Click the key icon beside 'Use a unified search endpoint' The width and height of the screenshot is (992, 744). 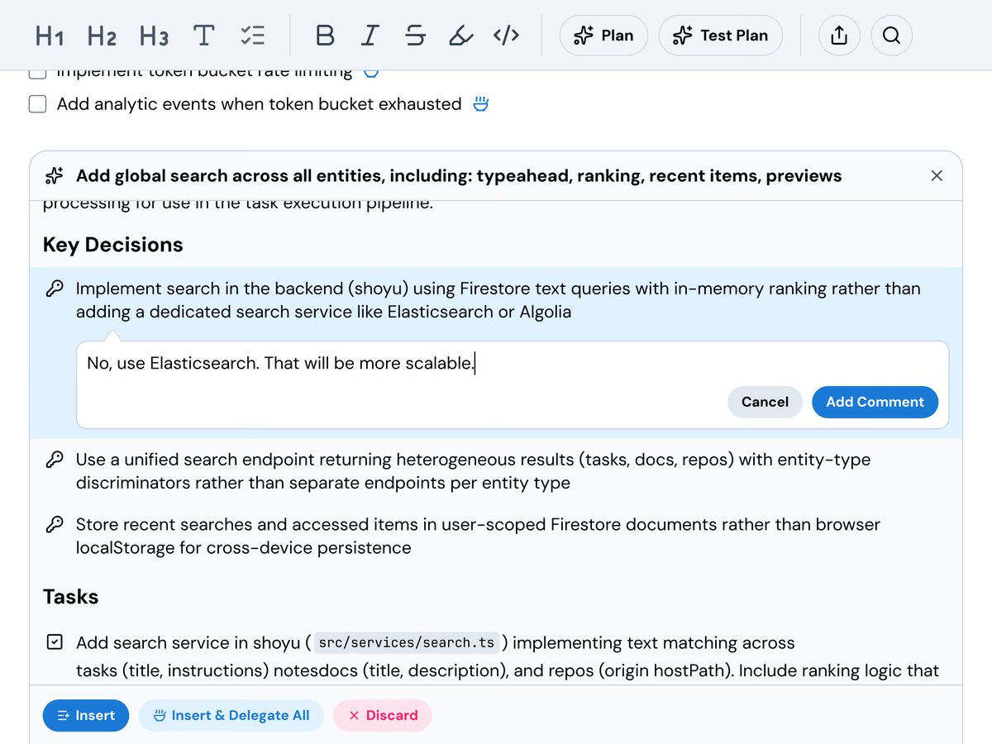(x=55, y=460)
